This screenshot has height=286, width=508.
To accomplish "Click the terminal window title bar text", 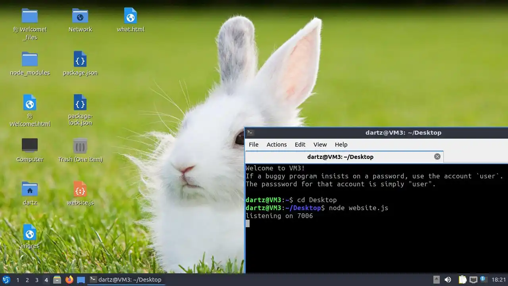I will (x=404, y=133).
